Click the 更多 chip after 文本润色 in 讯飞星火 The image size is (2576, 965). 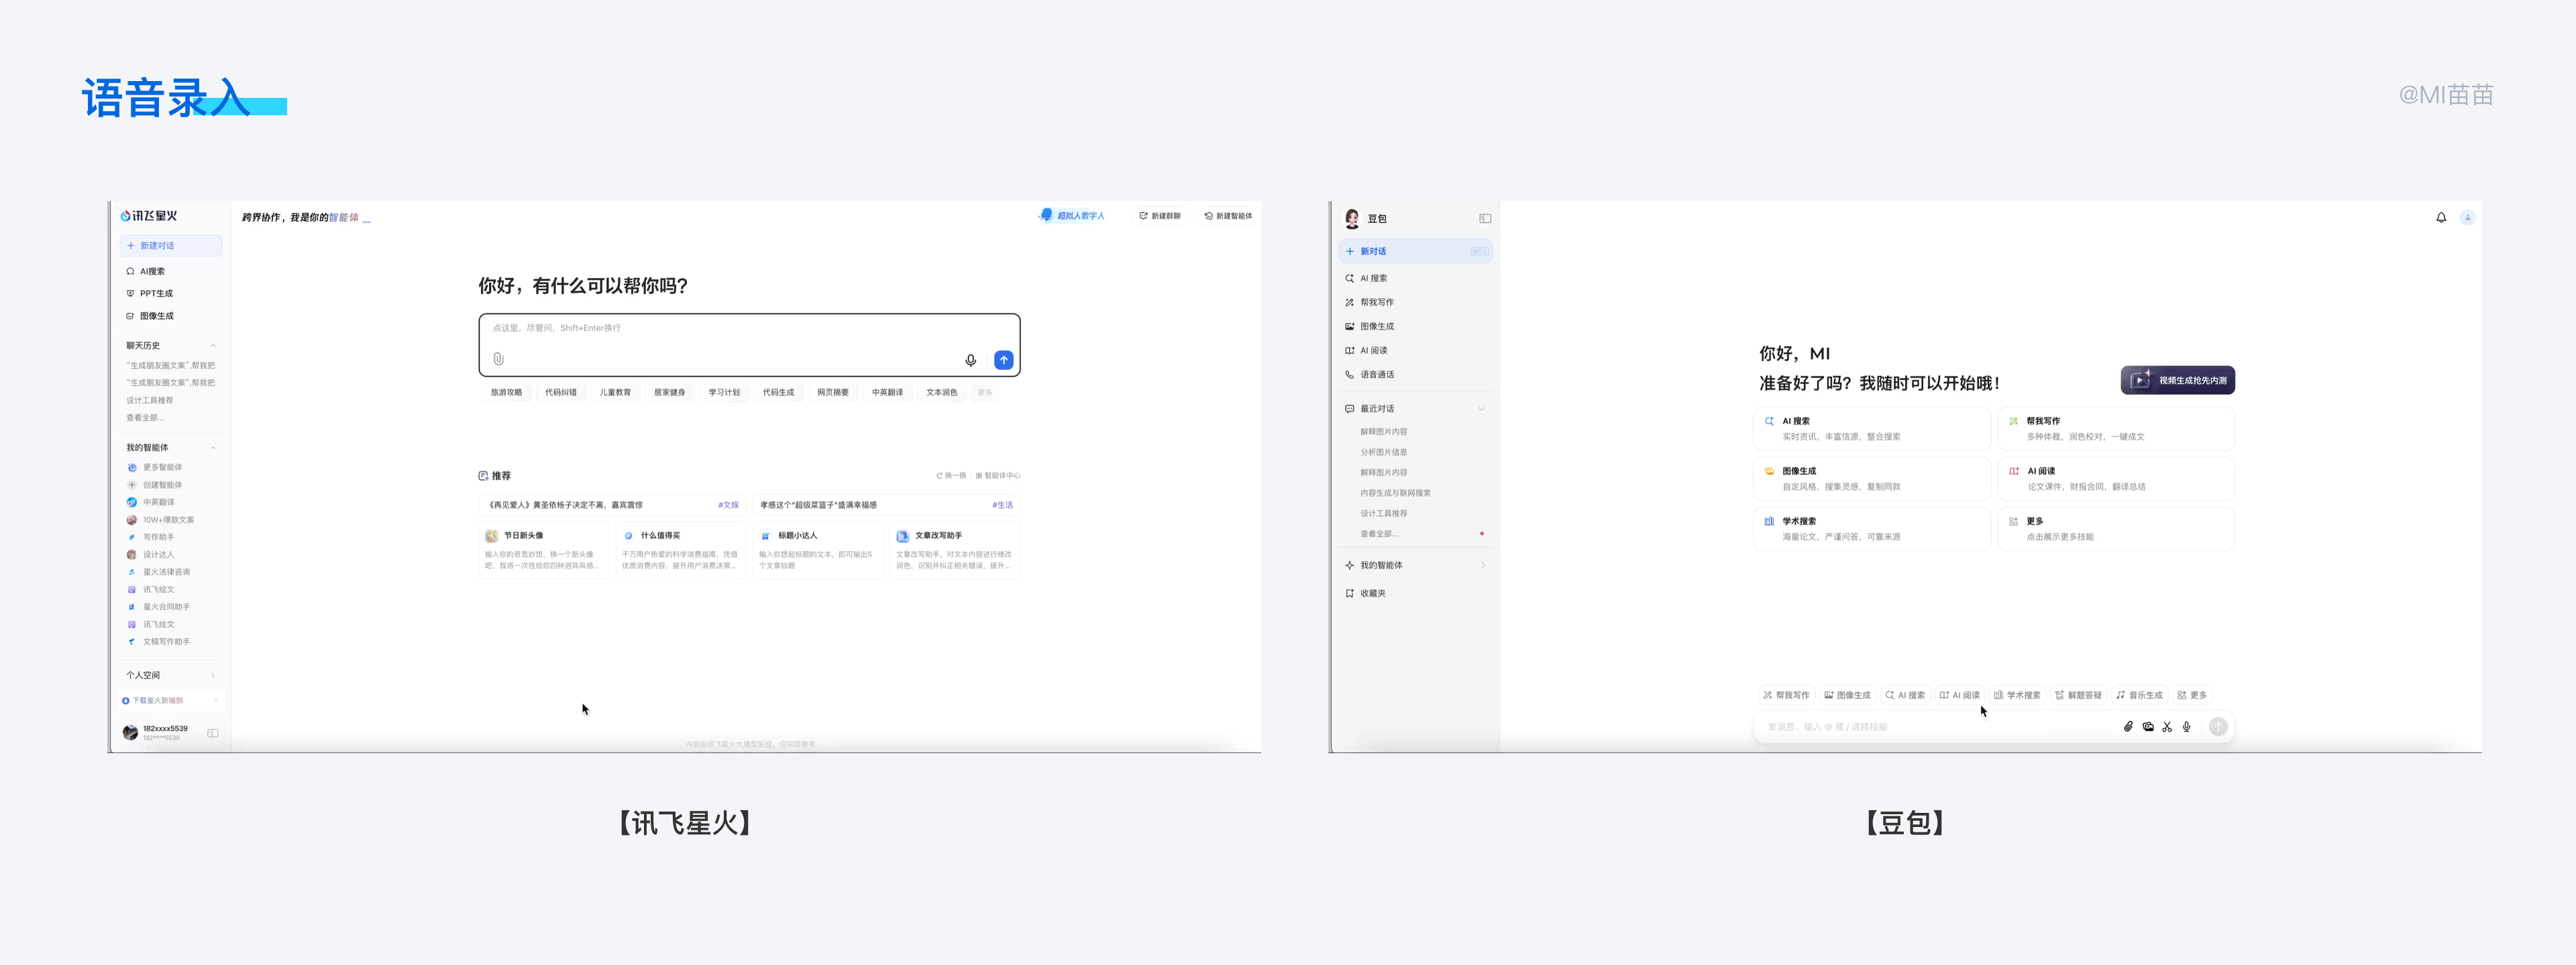[x=985, y=393]
